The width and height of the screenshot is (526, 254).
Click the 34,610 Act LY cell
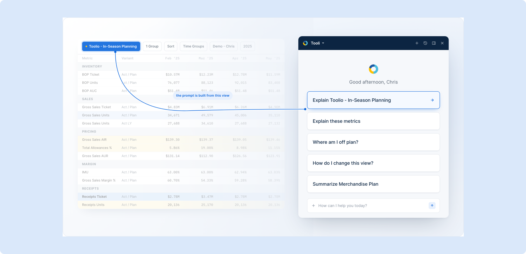coord(207,123)
